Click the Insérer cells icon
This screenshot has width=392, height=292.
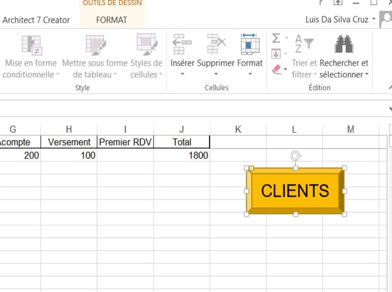click(182, 44)
